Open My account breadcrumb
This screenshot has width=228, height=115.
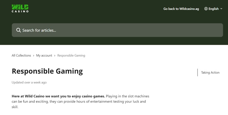pos(44,55)
